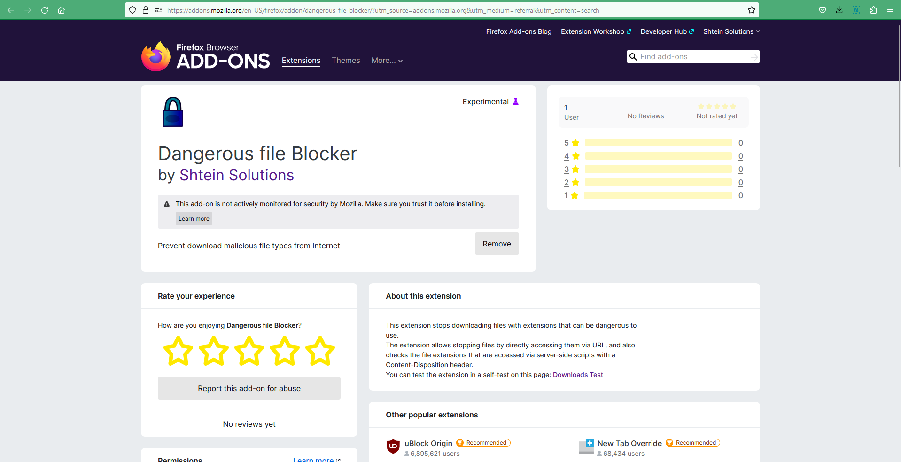
Task: Click the shield tracking protection icon
Action: [x=132, y=10]
